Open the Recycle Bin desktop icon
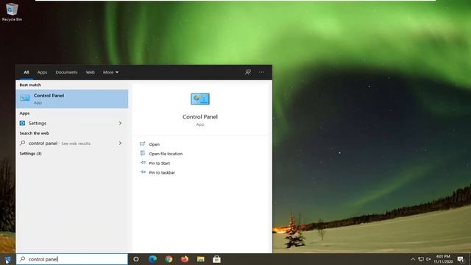 (12, 12)
